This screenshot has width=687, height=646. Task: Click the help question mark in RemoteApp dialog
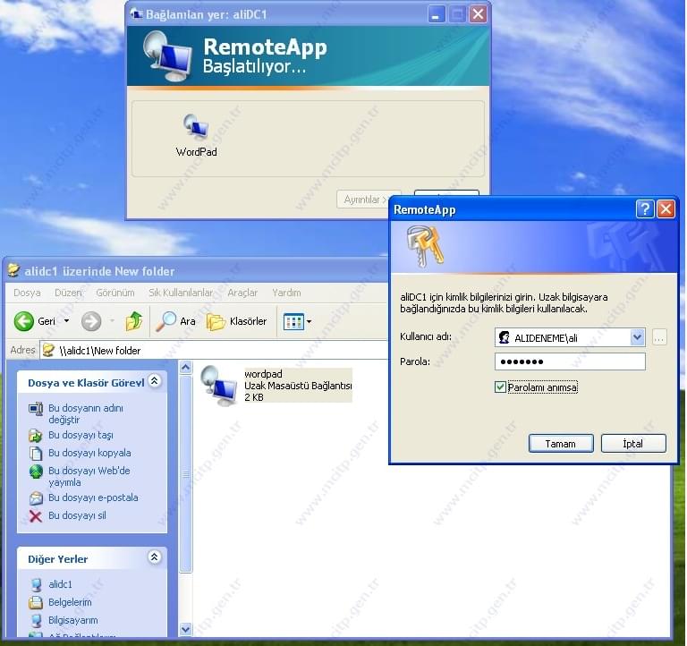644,209
